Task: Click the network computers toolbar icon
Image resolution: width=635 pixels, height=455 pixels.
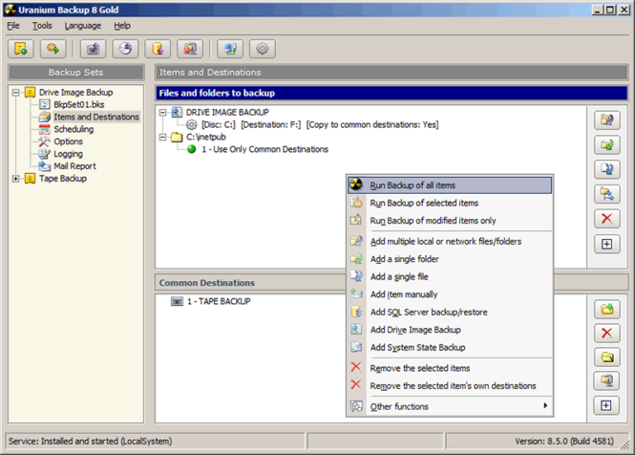Action: pyautogui.click(x=230, y=49)
